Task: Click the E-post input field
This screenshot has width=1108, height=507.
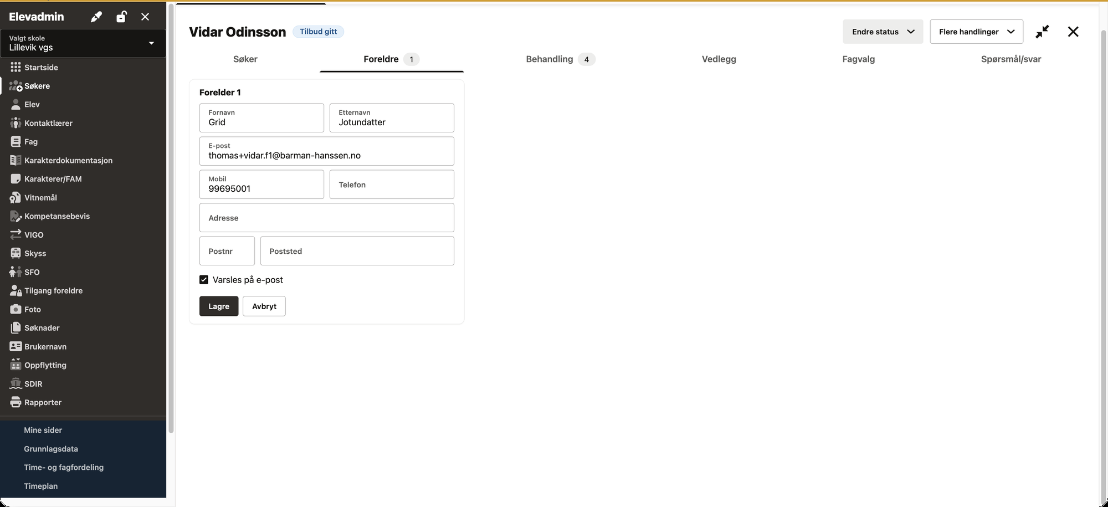Action: 327,151
